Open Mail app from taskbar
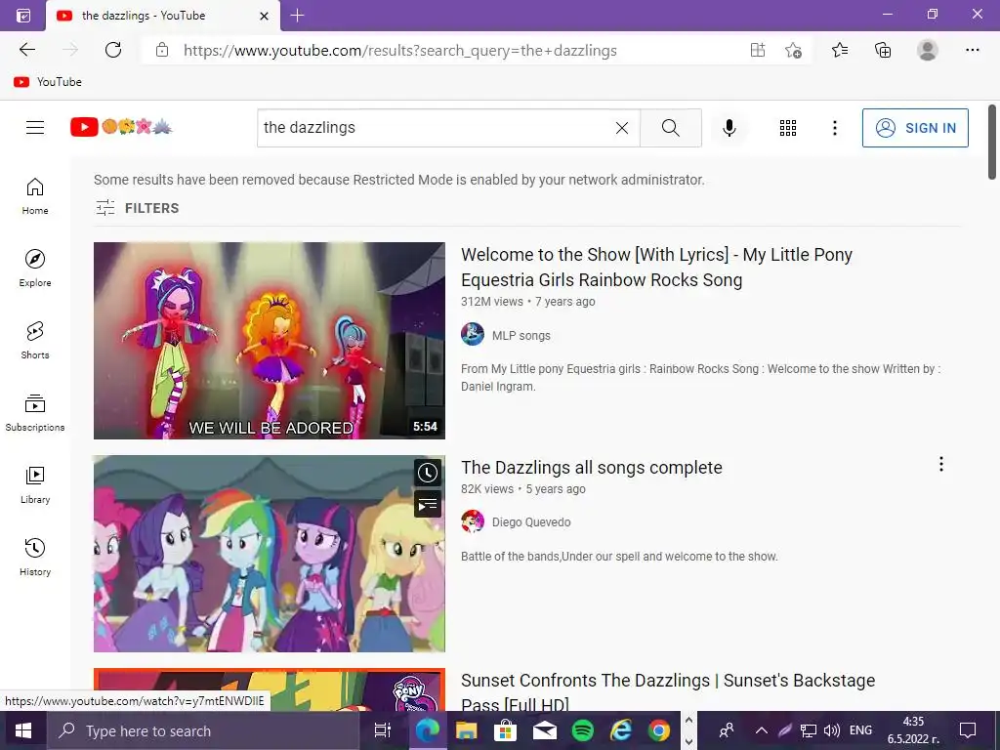This screenshot has width=1000, height=750. coord(544,730)
